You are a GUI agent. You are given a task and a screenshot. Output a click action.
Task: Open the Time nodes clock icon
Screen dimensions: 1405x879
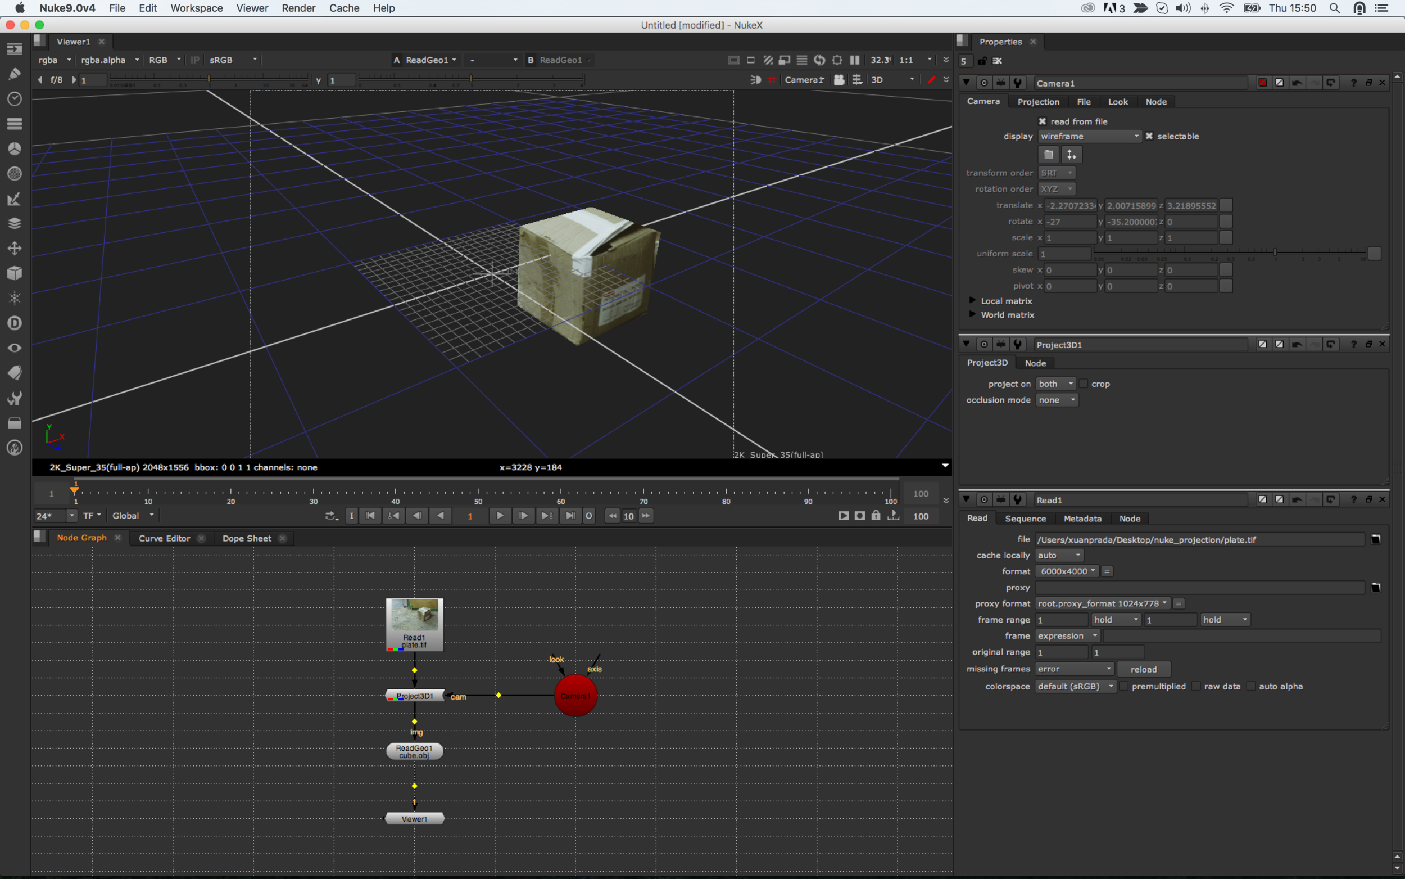pos(15,99)
